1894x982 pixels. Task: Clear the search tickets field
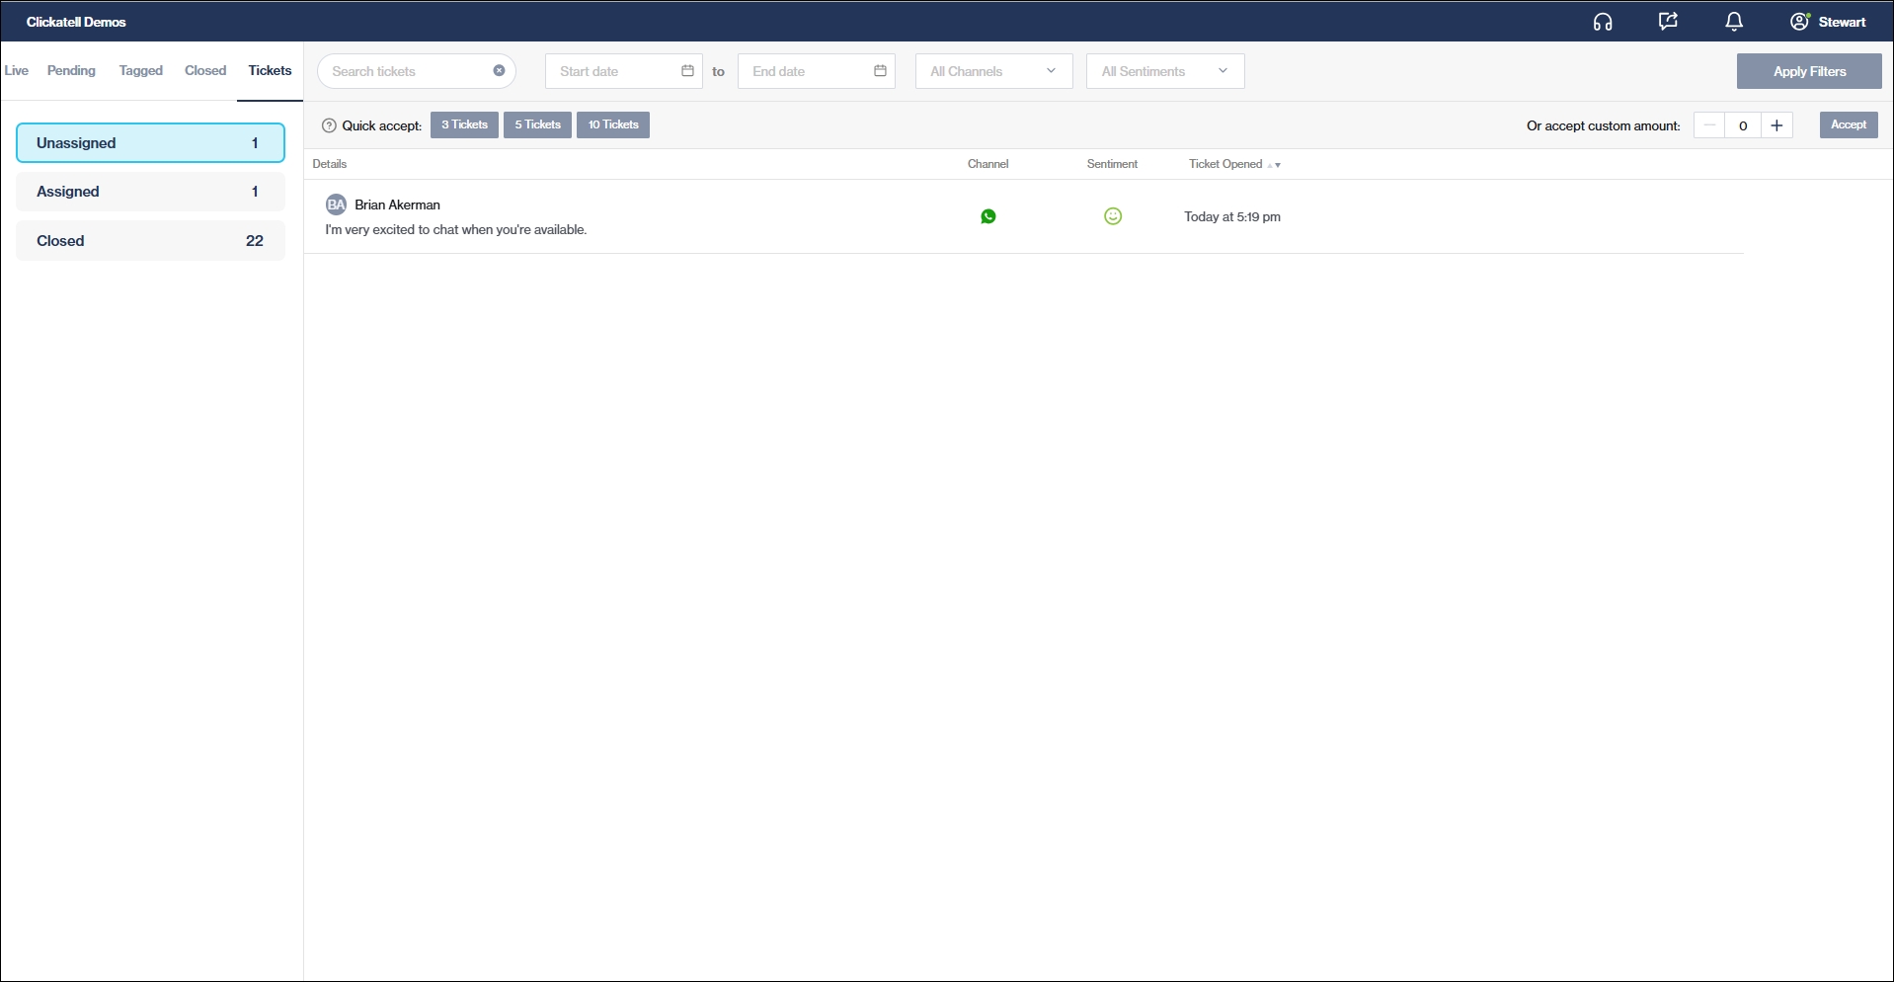[499, 71]
